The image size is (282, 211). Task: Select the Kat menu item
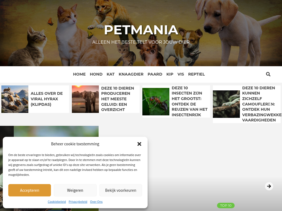pyautogui.click(x=111, y=74)
